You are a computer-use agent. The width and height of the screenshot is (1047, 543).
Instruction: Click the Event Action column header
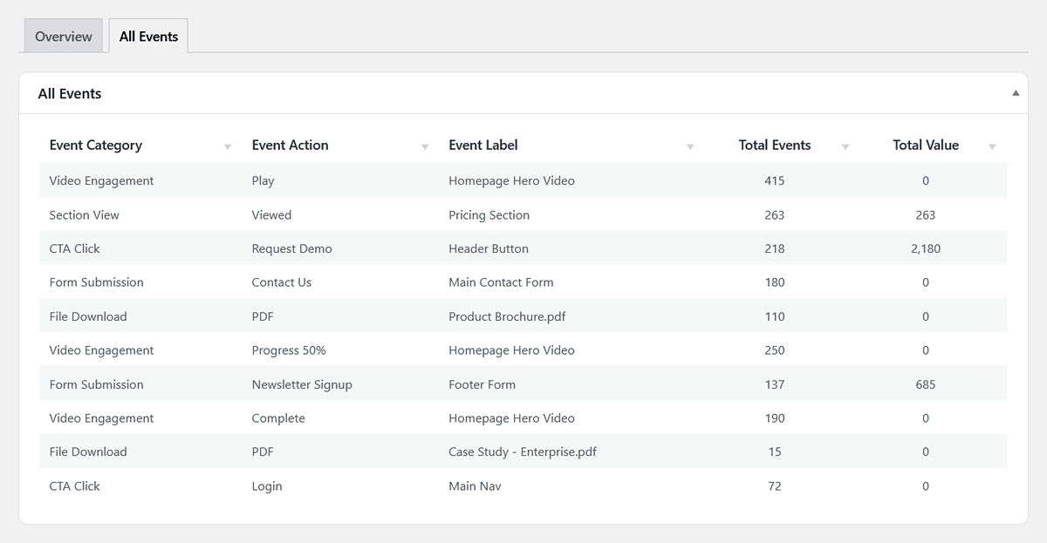click(x=291, y=145)
